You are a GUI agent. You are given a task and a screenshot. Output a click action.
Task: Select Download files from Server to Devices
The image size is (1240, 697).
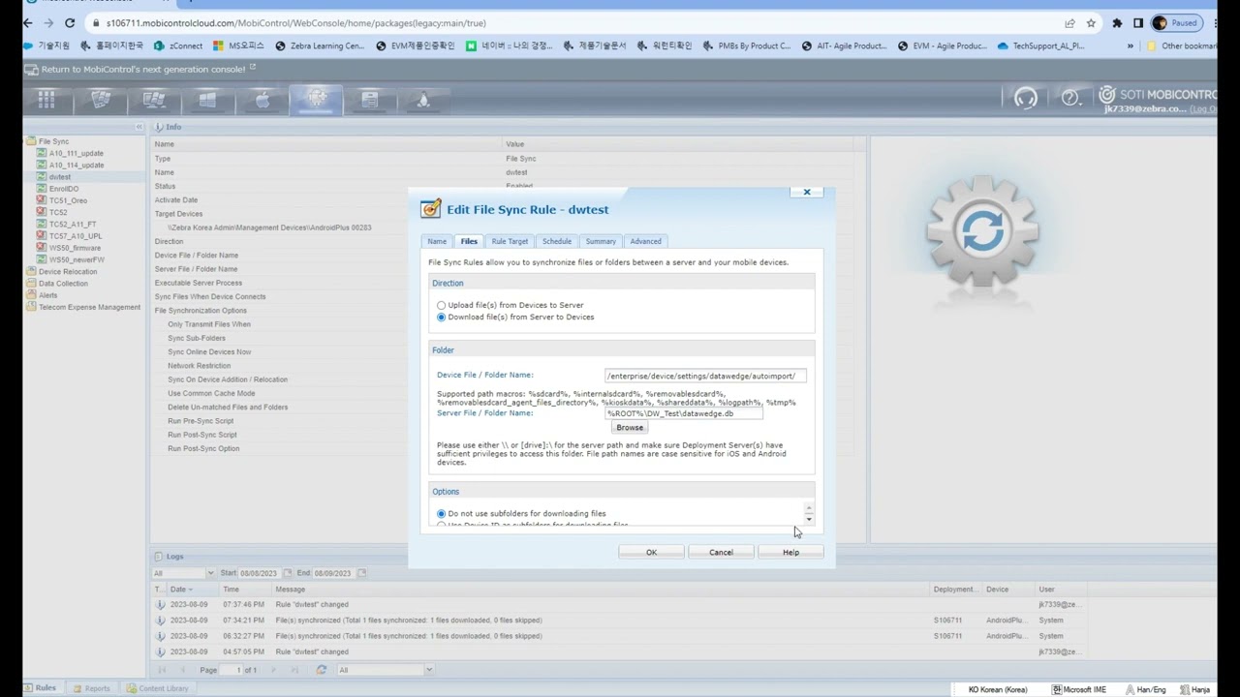pyautogui.click(x=441, y=317)
